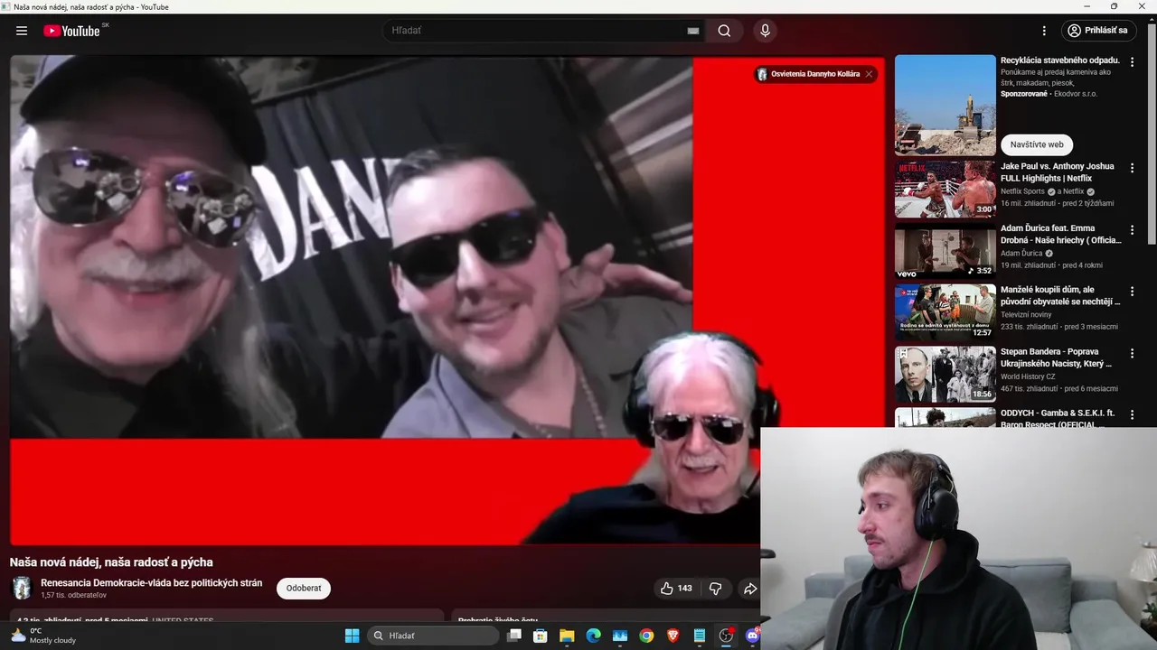Open options for Recyklácia stavebného odpadu ad
1157x650 pixels.
pos(1132,61)
